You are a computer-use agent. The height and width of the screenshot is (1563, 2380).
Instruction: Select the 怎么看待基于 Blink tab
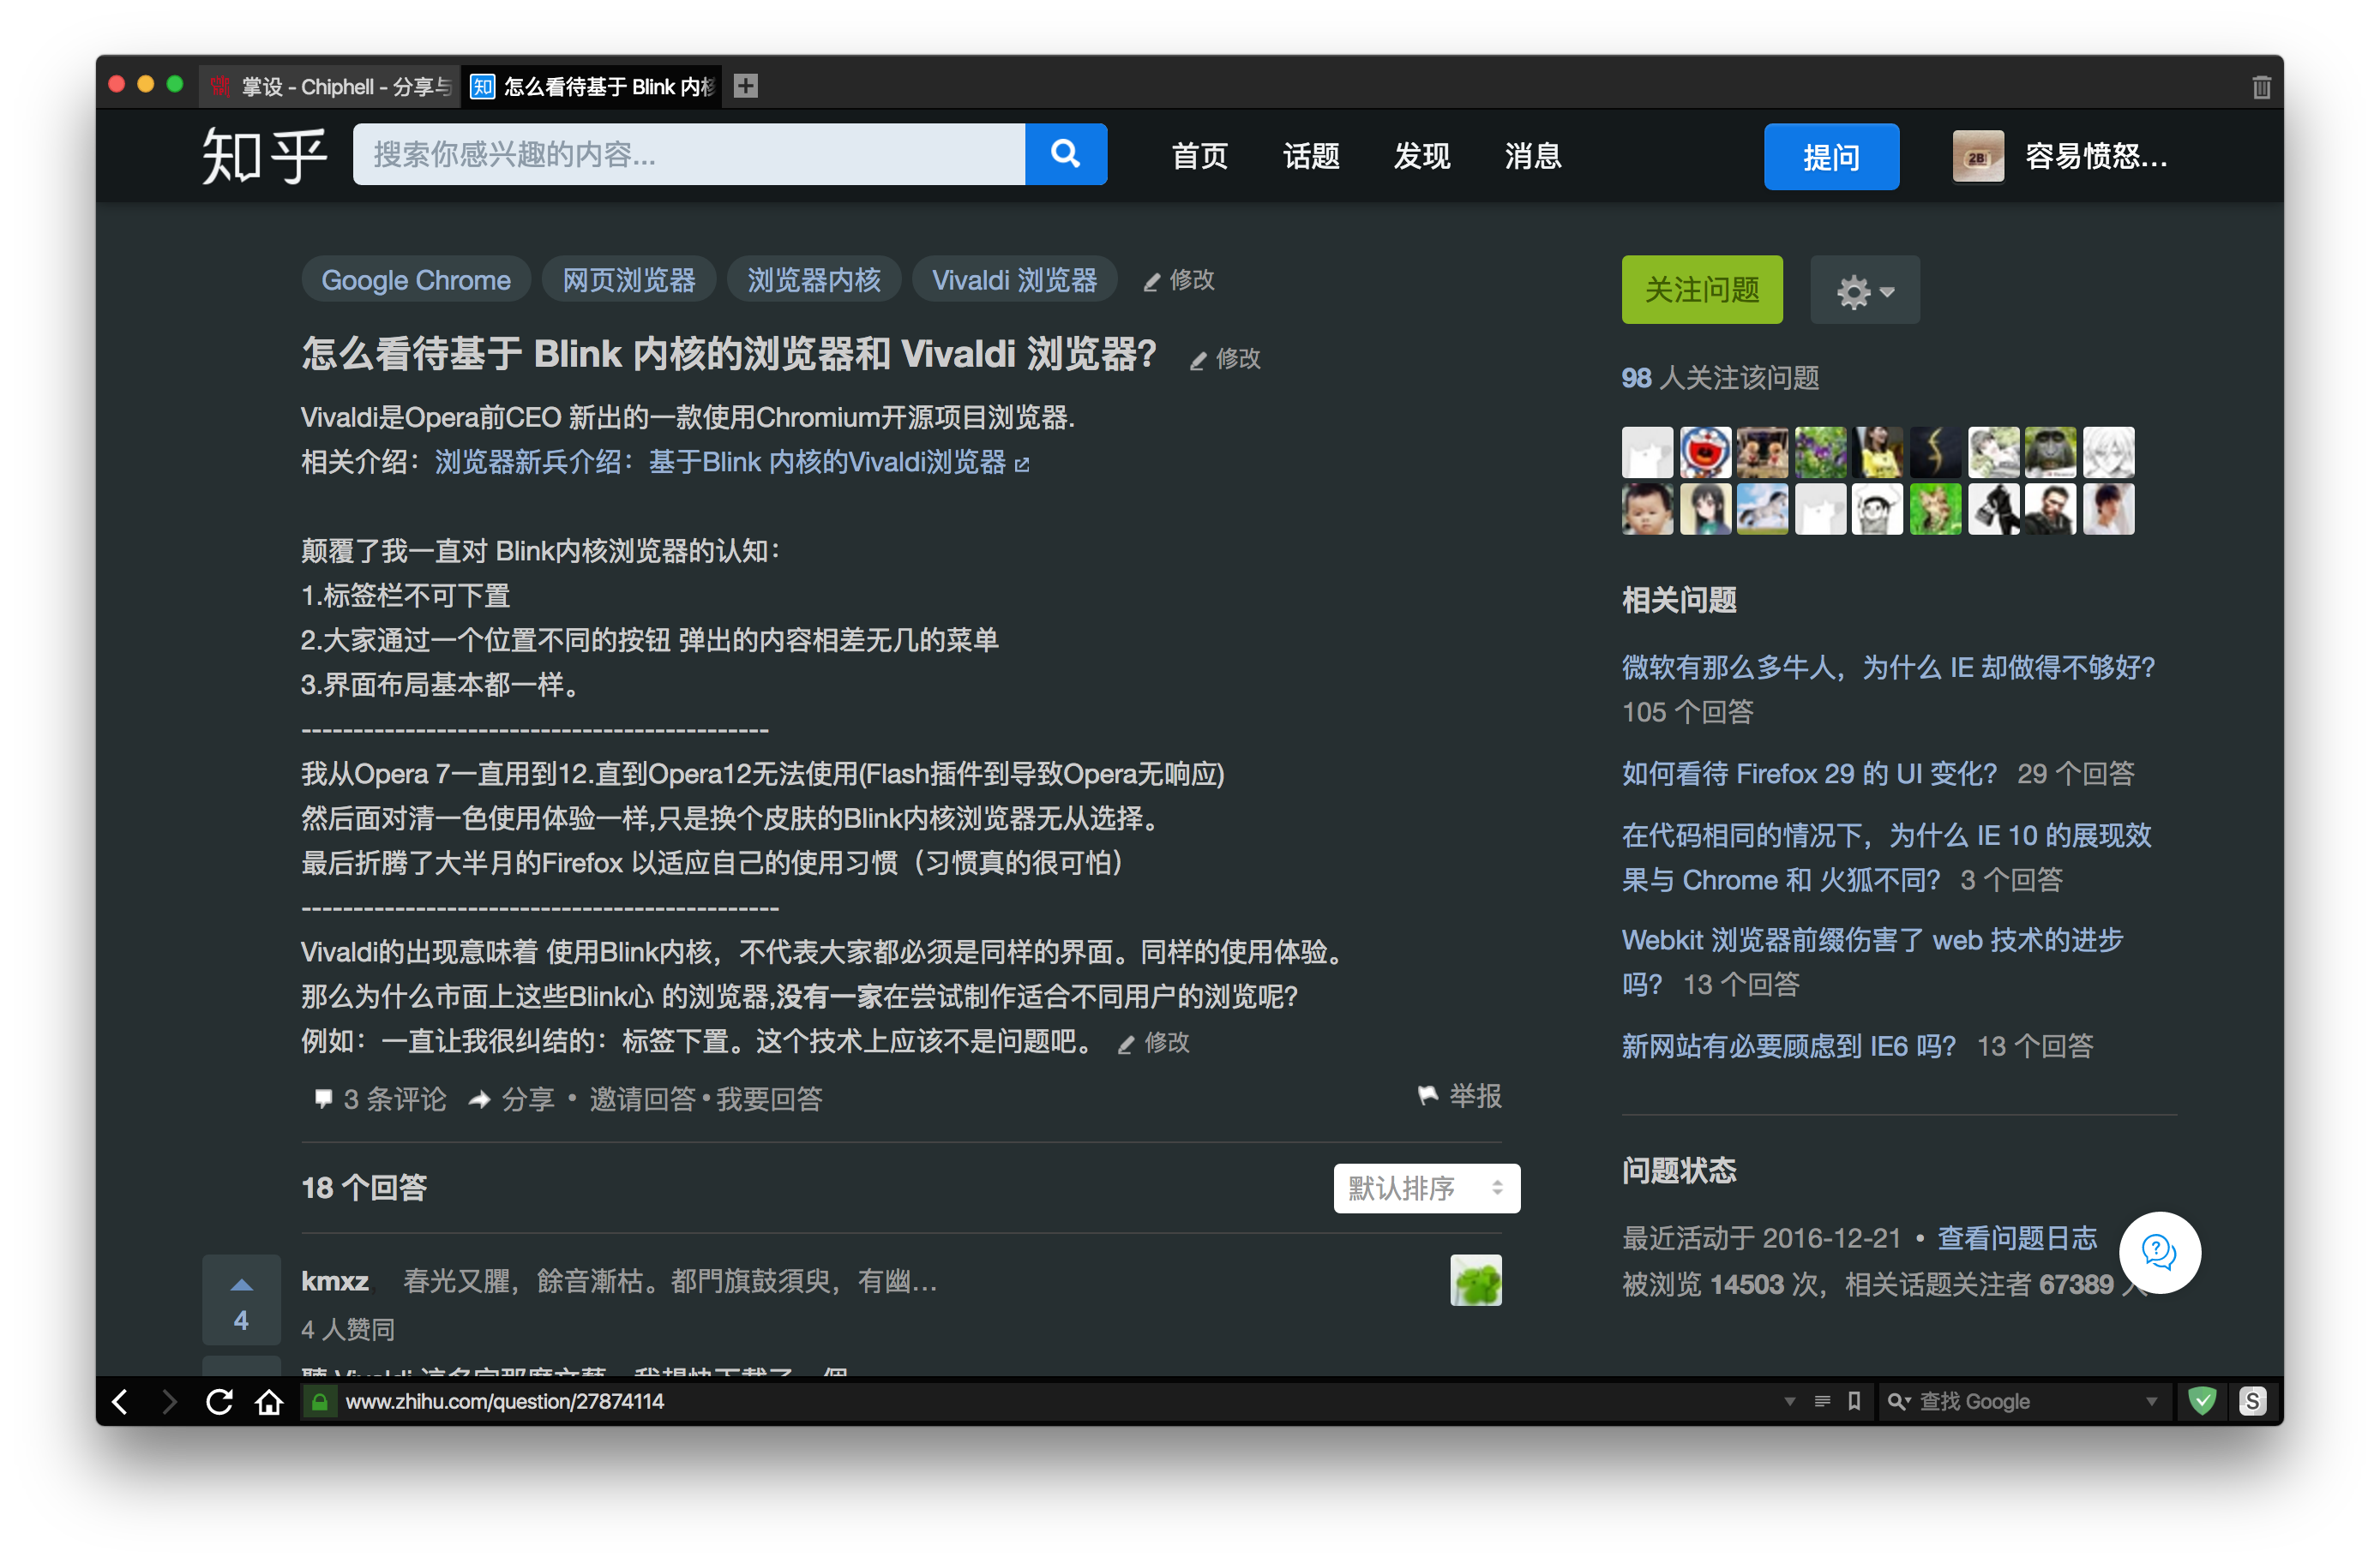(592, 87)
